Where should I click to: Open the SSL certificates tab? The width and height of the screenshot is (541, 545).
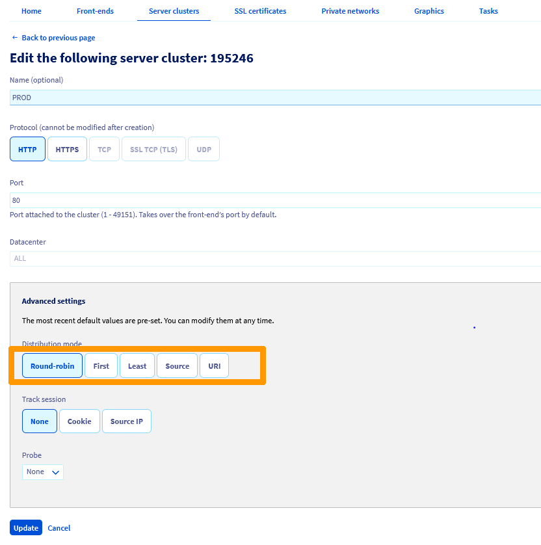pos(260,11)
